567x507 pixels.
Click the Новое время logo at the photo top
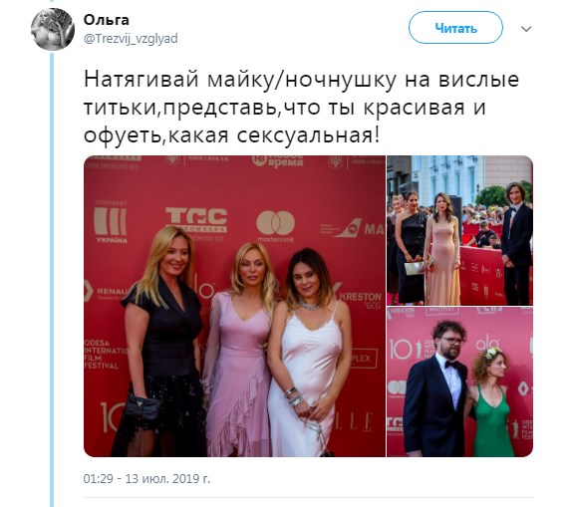coord(277,159)
